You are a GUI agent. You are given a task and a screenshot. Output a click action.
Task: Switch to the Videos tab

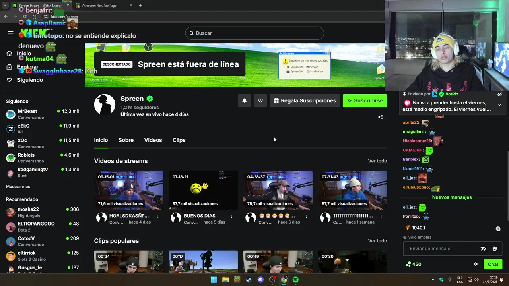[x=153, y=140]
